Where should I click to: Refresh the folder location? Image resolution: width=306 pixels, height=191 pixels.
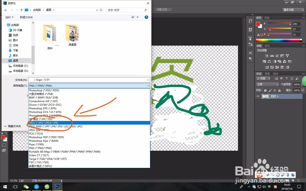point(101,10)
